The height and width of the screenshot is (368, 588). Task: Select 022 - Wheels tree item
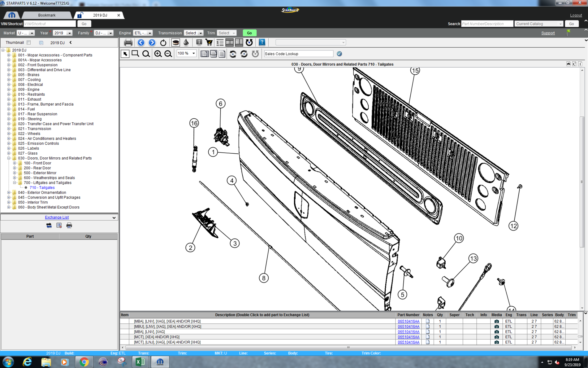tap(29, 134)
